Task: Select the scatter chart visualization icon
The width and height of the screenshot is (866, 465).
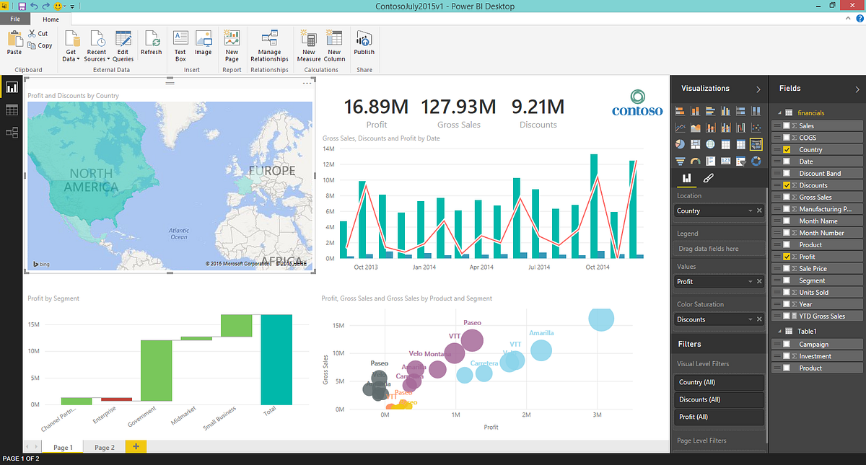Action: click(756, 127)
